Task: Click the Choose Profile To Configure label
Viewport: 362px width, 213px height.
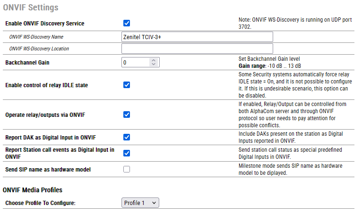Action: click(40, 203)
